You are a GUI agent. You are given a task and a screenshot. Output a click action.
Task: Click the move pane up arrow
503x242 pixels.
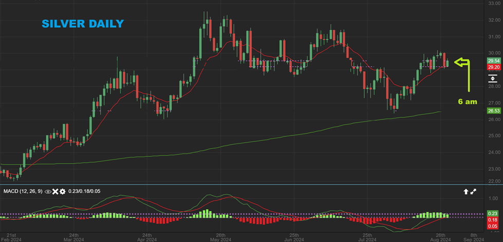[465, 191]
